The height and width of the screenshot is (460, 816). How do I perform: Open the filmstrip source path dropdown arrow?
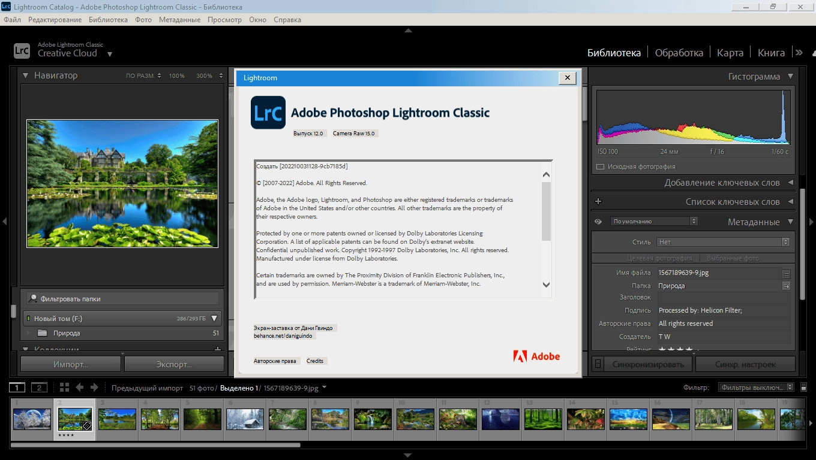324,388
